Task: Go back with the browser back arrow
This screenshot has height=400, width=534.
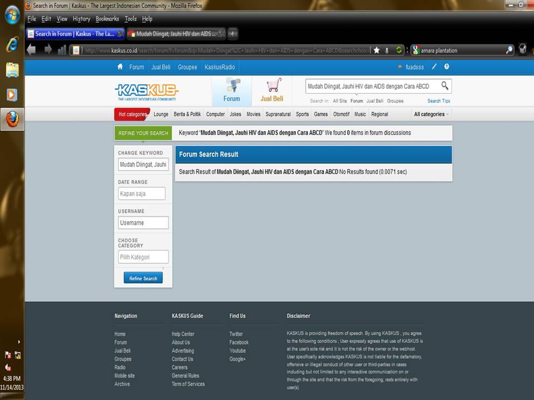Action: coord(31,50)
